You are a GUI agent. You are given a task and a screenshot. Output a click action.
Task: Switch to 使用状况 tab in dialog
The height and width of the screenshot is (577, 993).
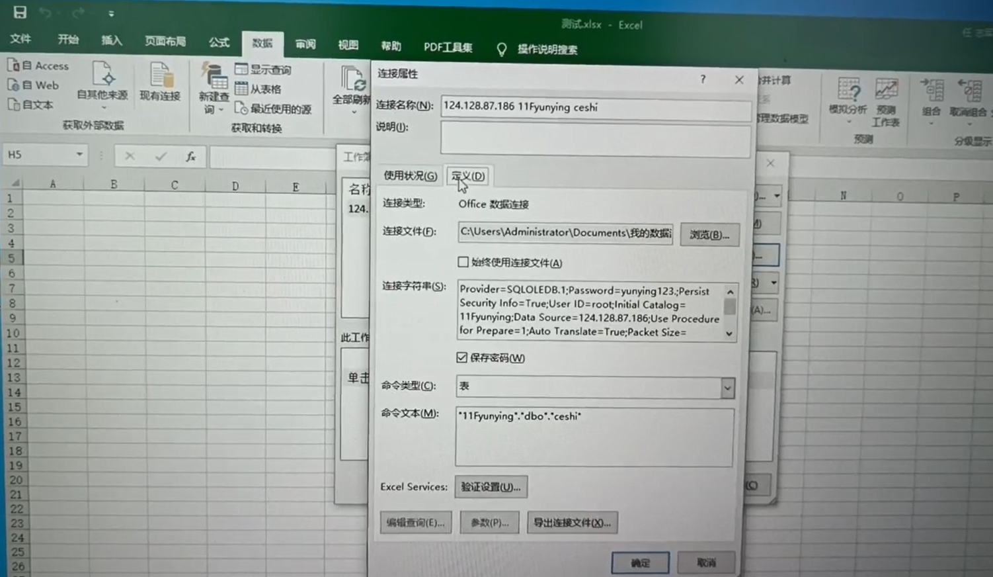tap(410, 175)
